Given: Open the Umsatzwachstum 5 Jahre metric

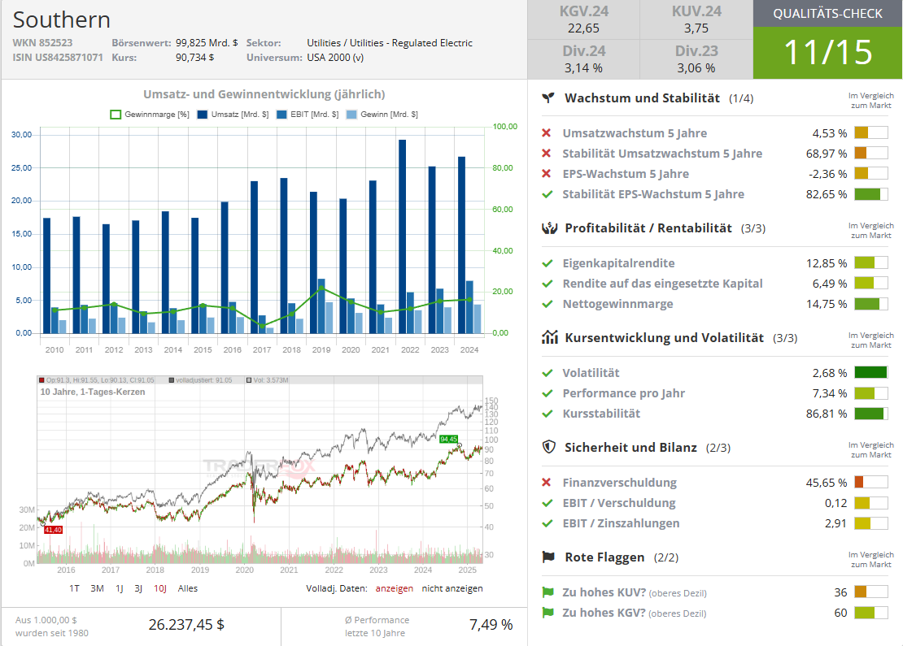Looking at the screenshot, I should (x=635, y=133).
